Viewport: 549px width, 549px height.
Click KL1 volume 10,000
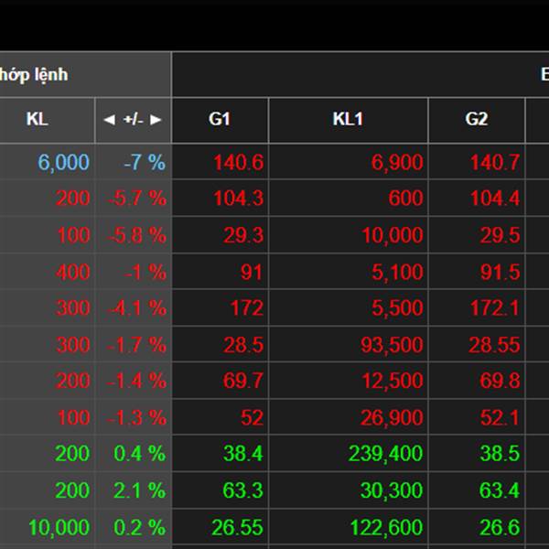tap(393, 235)
